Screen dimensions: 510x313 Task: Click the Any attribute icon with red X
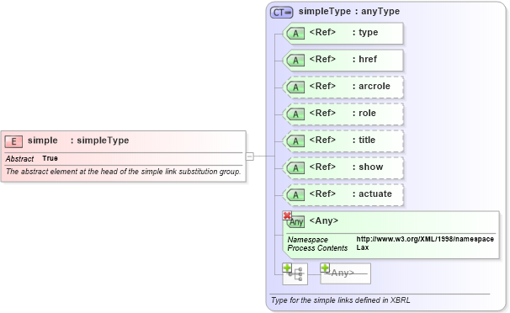[294, 220]
